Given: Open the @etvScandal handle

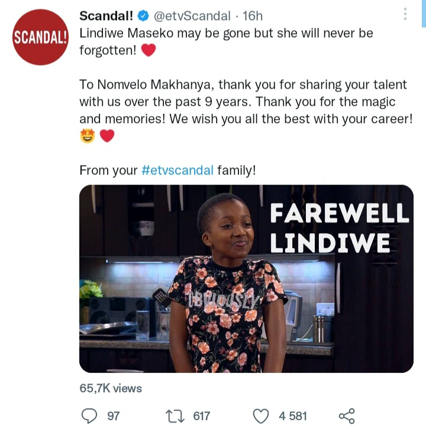Looking at the screenshot, I should coord(192,16).
